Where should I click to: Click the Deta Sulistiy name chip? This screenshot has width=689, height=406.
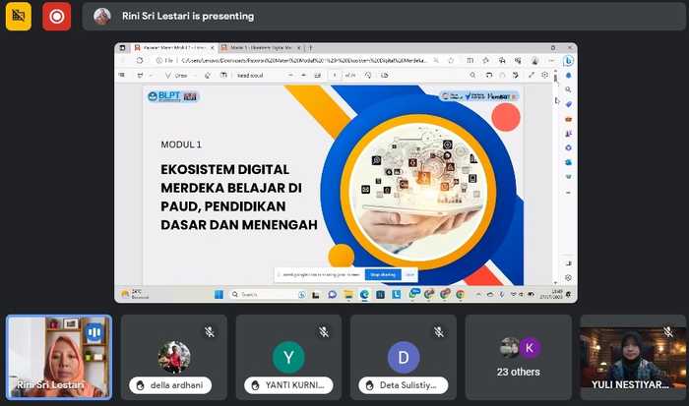pyautogui.click(x=404, y=385)
